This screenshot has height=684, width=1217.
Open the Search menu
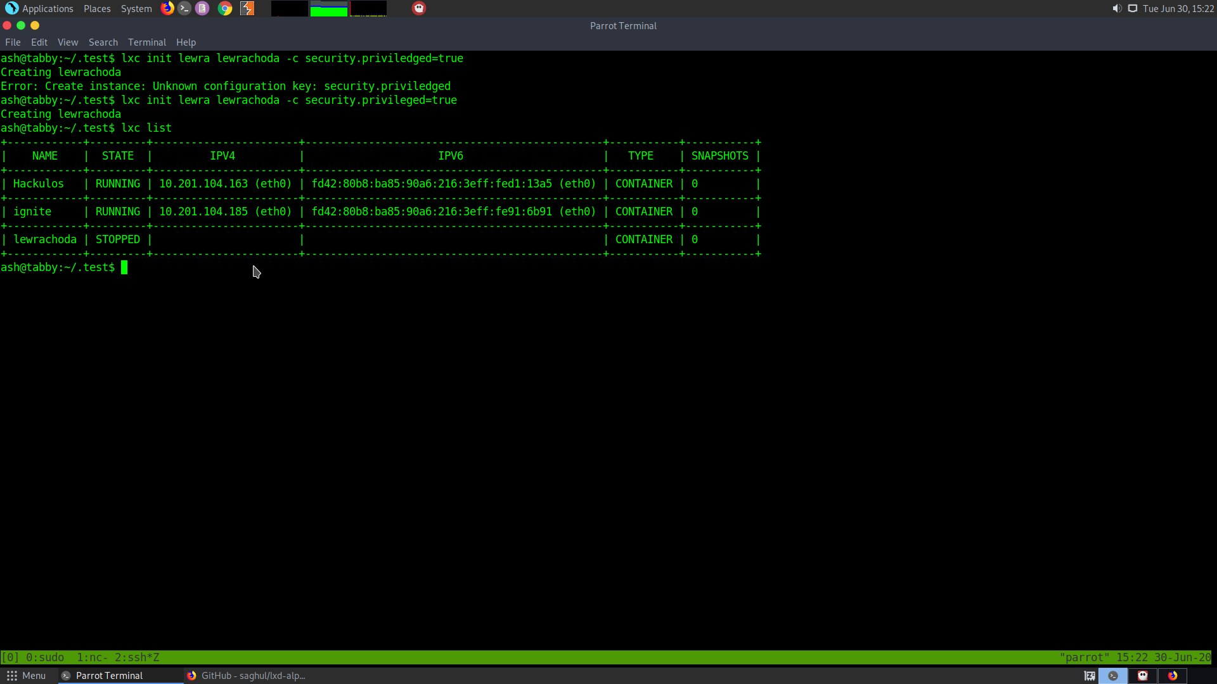103,42
